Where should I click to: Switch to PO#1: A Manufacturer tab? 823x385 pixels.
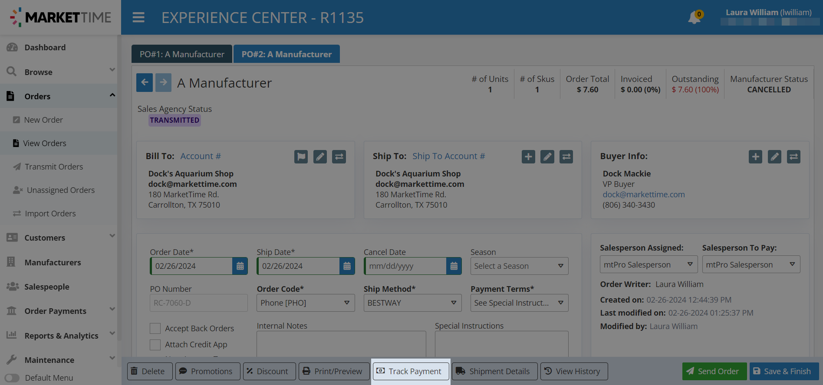182,54
